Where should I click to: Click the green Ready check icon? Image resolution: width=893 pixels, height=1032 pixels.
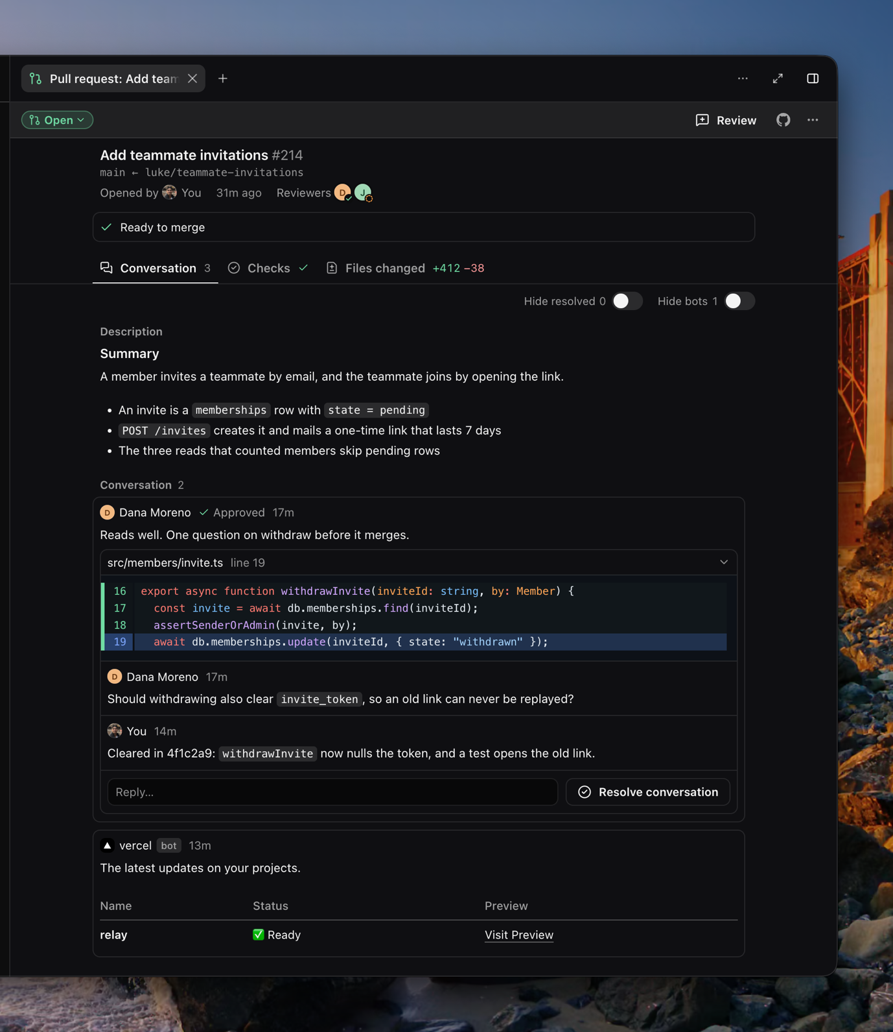259,935
